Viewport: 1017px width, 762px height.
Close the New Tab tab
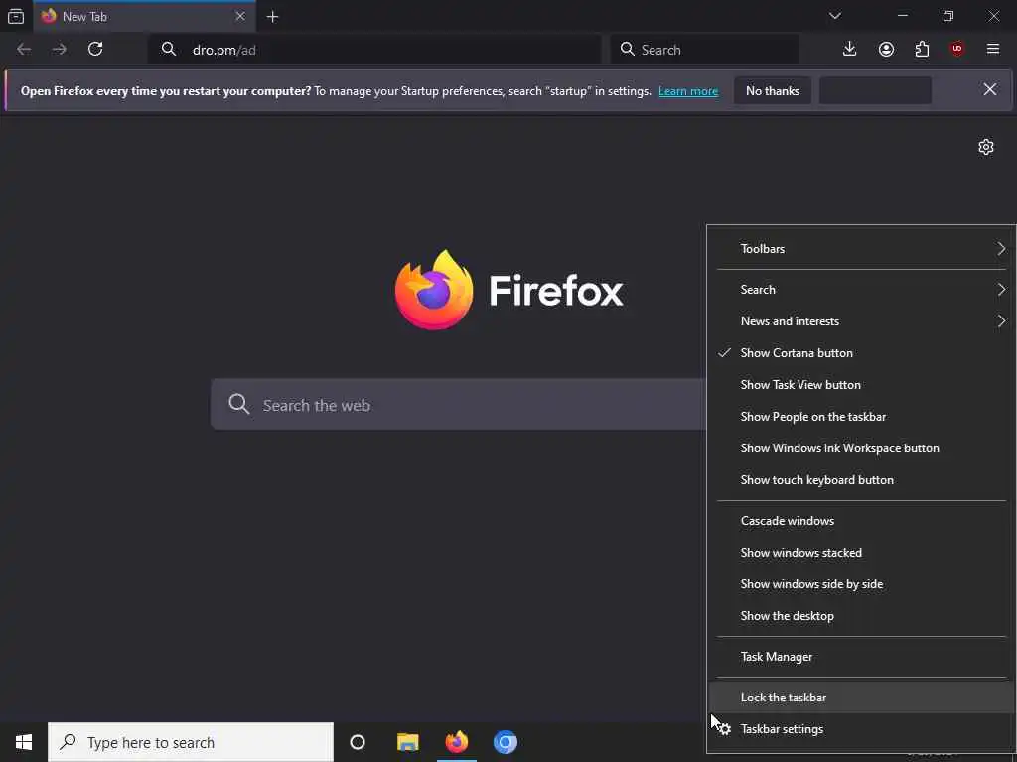click(x=240, y=16)
